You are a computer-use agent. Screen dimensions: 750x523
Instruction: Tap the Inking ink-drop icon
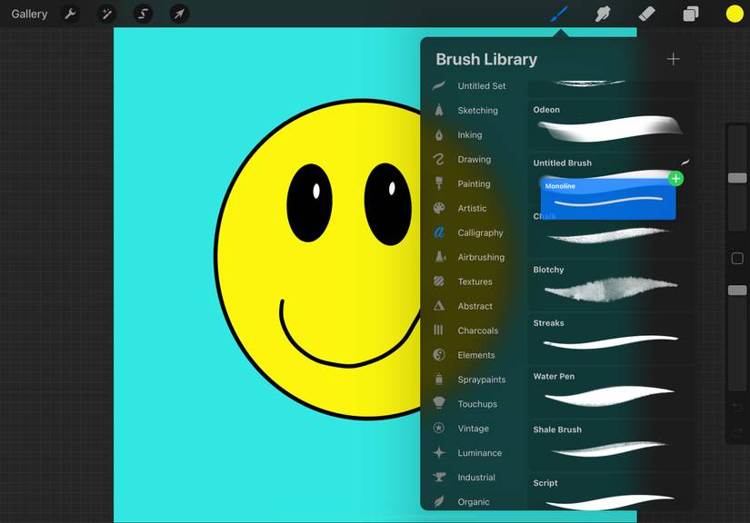pos(438,134)
